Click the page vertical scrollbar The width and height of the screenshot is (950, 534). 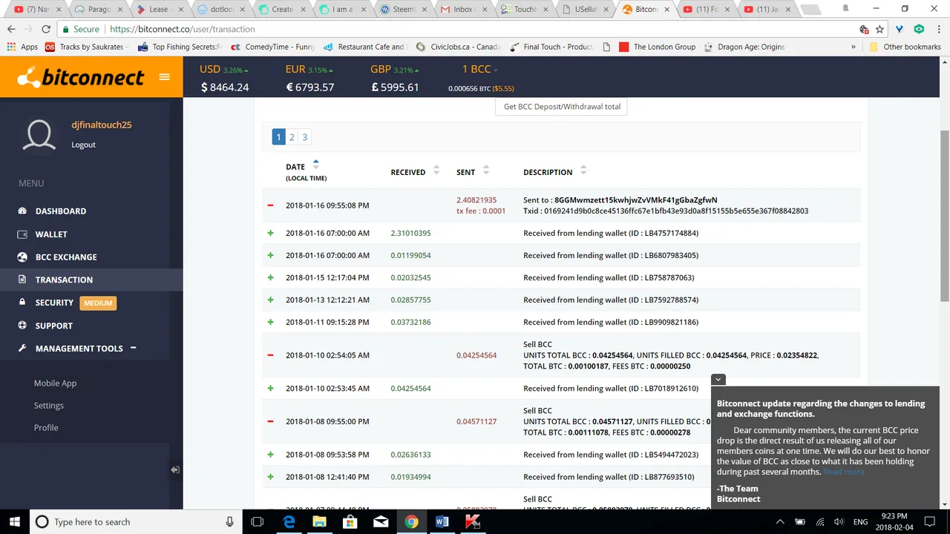pyautogui.click(x=944, y=215)
